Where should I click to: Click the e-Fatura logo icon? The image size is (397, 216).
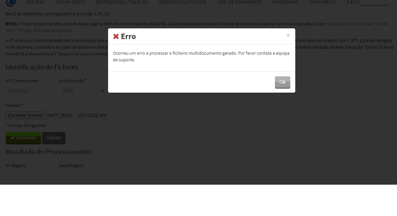[x=11, y=2]
